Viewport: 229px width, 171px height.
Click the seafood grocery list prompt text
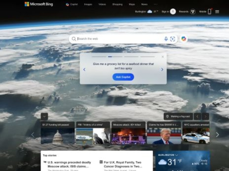click(x=123, y=66)
